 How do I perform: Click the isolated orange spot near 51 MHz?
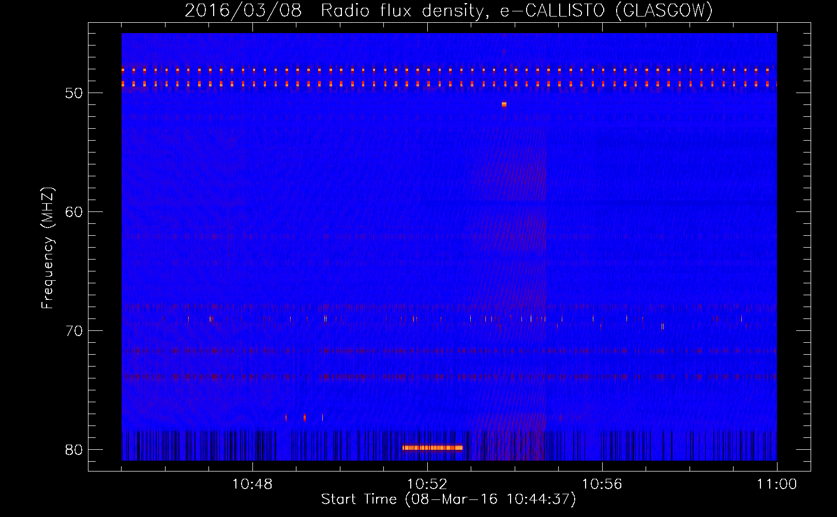(504, 104)
